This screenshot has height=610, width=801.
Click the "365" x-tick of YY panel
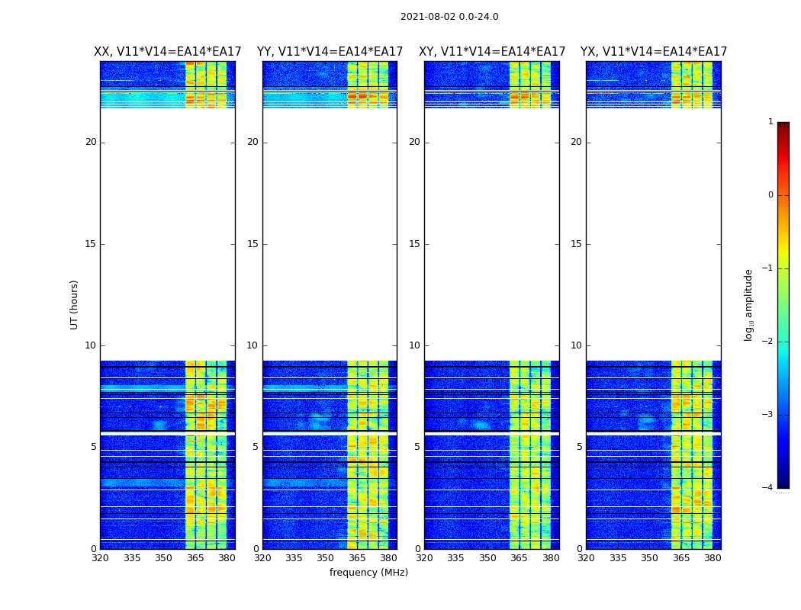(x=357, y=558)
